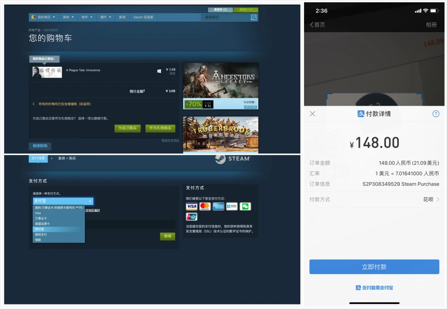Tap the S2P308349529 Steam Purchase order info

401,184
